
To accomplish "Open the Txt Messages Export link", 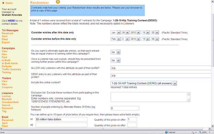I will tap(6, 42).
